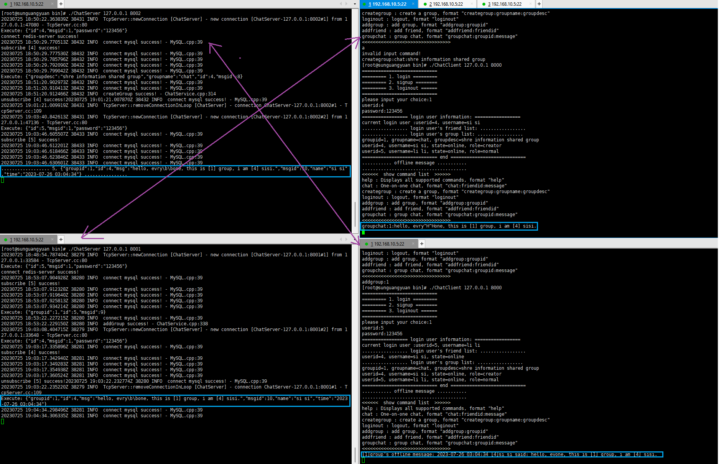
Task: Close the ChatServer 8001 pane's session tab
Action: (53, 239)
